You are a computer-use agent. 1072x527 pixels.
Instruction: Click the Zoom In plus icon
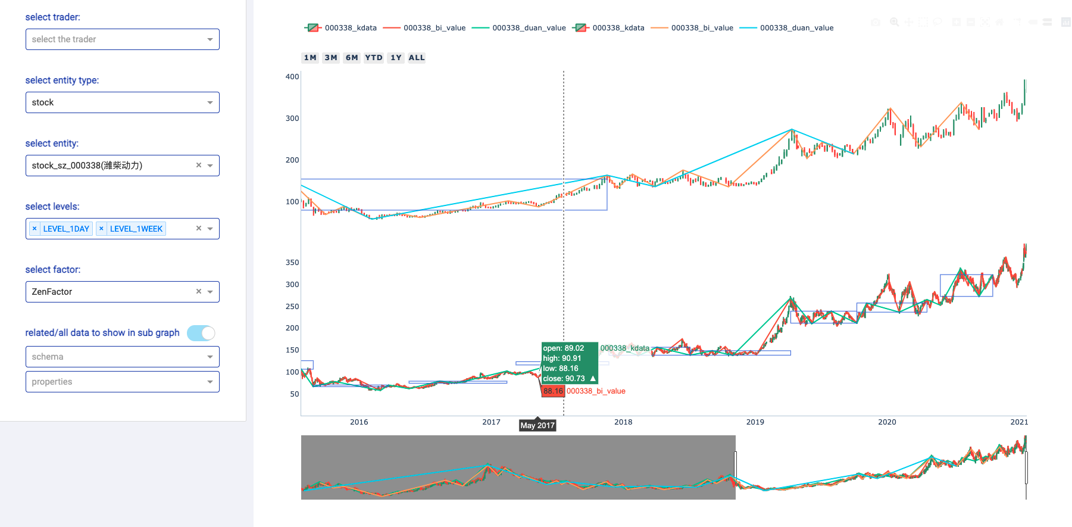coord(956,22)
